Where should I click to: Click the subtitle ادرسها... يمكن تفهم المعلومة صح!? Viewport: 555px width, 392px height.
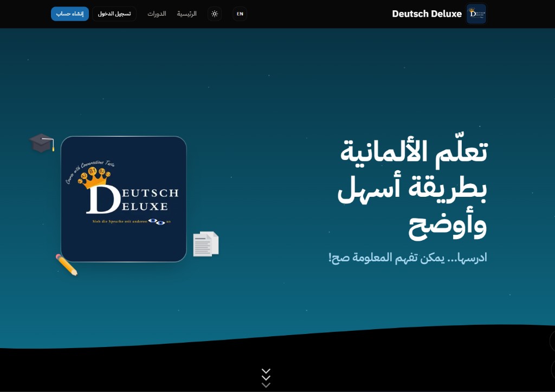[408, 258]
